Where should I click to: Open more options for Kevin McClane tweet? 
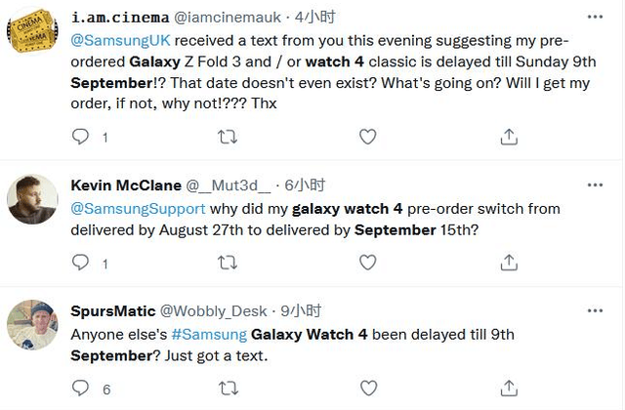point(595,184)
